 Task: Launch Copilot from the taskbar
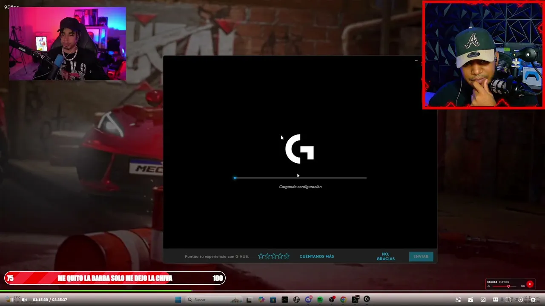tap(261, 300)
